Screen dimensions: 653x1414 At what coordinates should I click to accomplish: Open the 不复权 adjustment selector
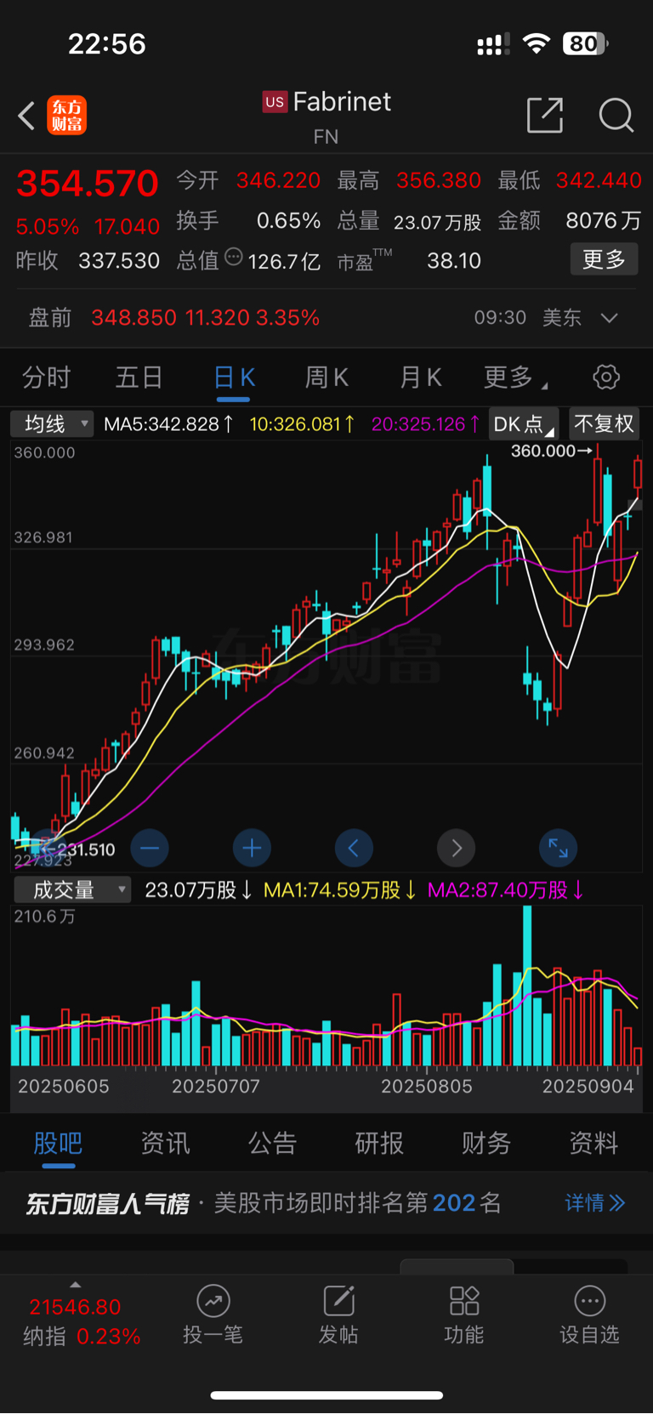click(605, 423)
